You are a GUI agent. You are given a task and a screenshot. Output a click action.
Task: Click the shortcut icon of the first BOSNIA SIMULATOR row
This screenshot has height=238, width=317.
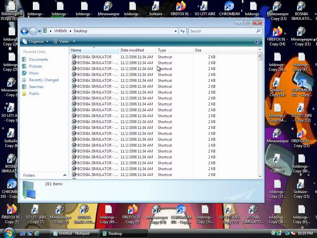coord(74,57)
